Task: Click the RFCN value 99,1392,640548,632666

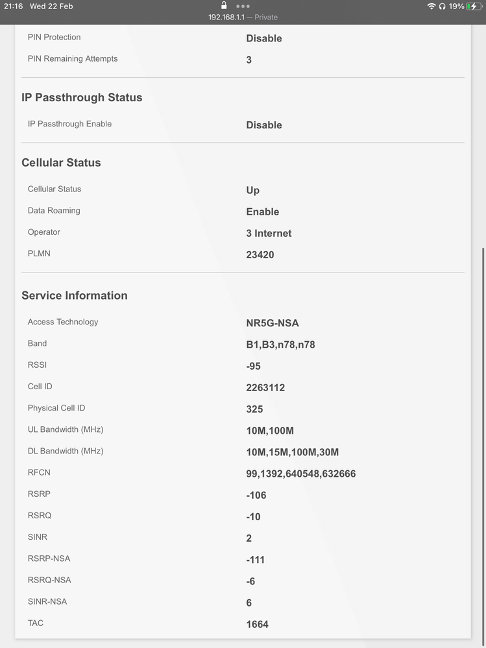Action: point(300,474)
